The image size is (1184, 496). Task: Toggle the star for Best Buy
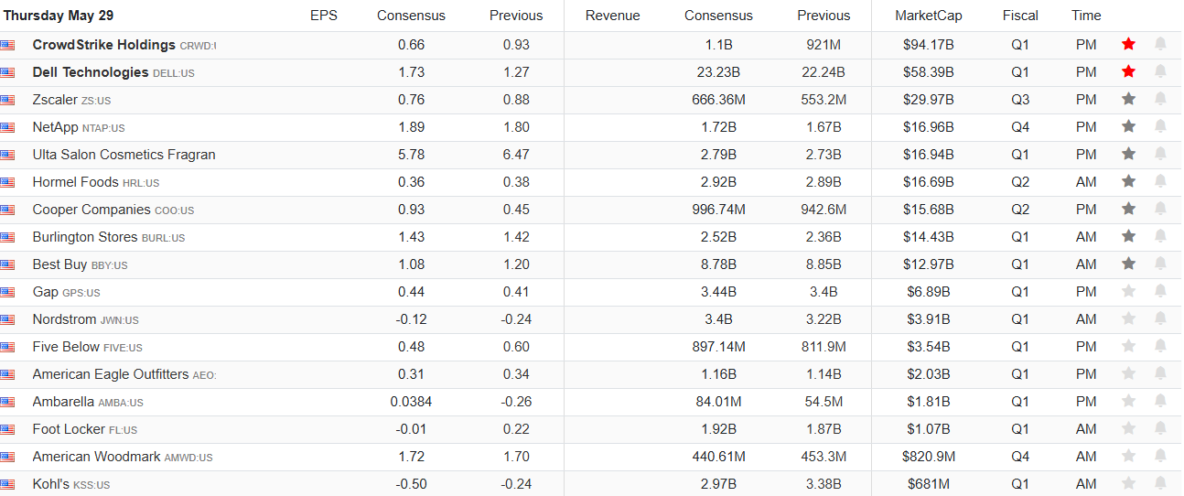pyautogui.click(x=1128, y=264)
